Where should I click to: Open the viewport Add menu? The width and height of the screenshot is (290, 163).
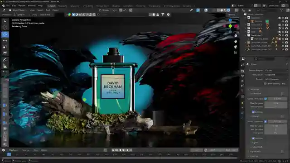(x=48, y=10)
